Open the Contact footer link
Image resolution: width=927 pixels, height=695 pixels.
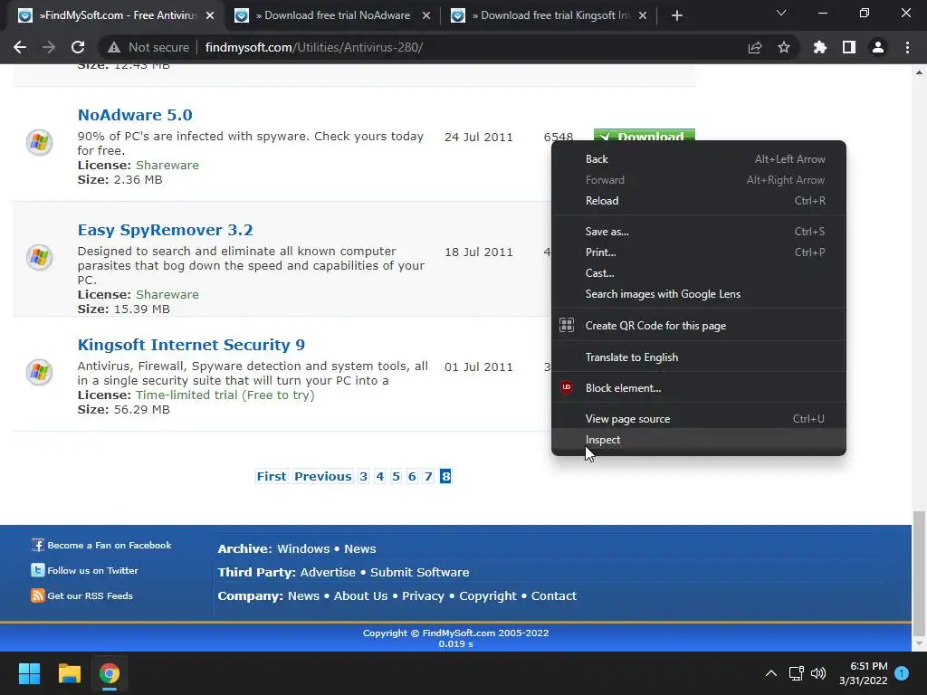(553, 595)
